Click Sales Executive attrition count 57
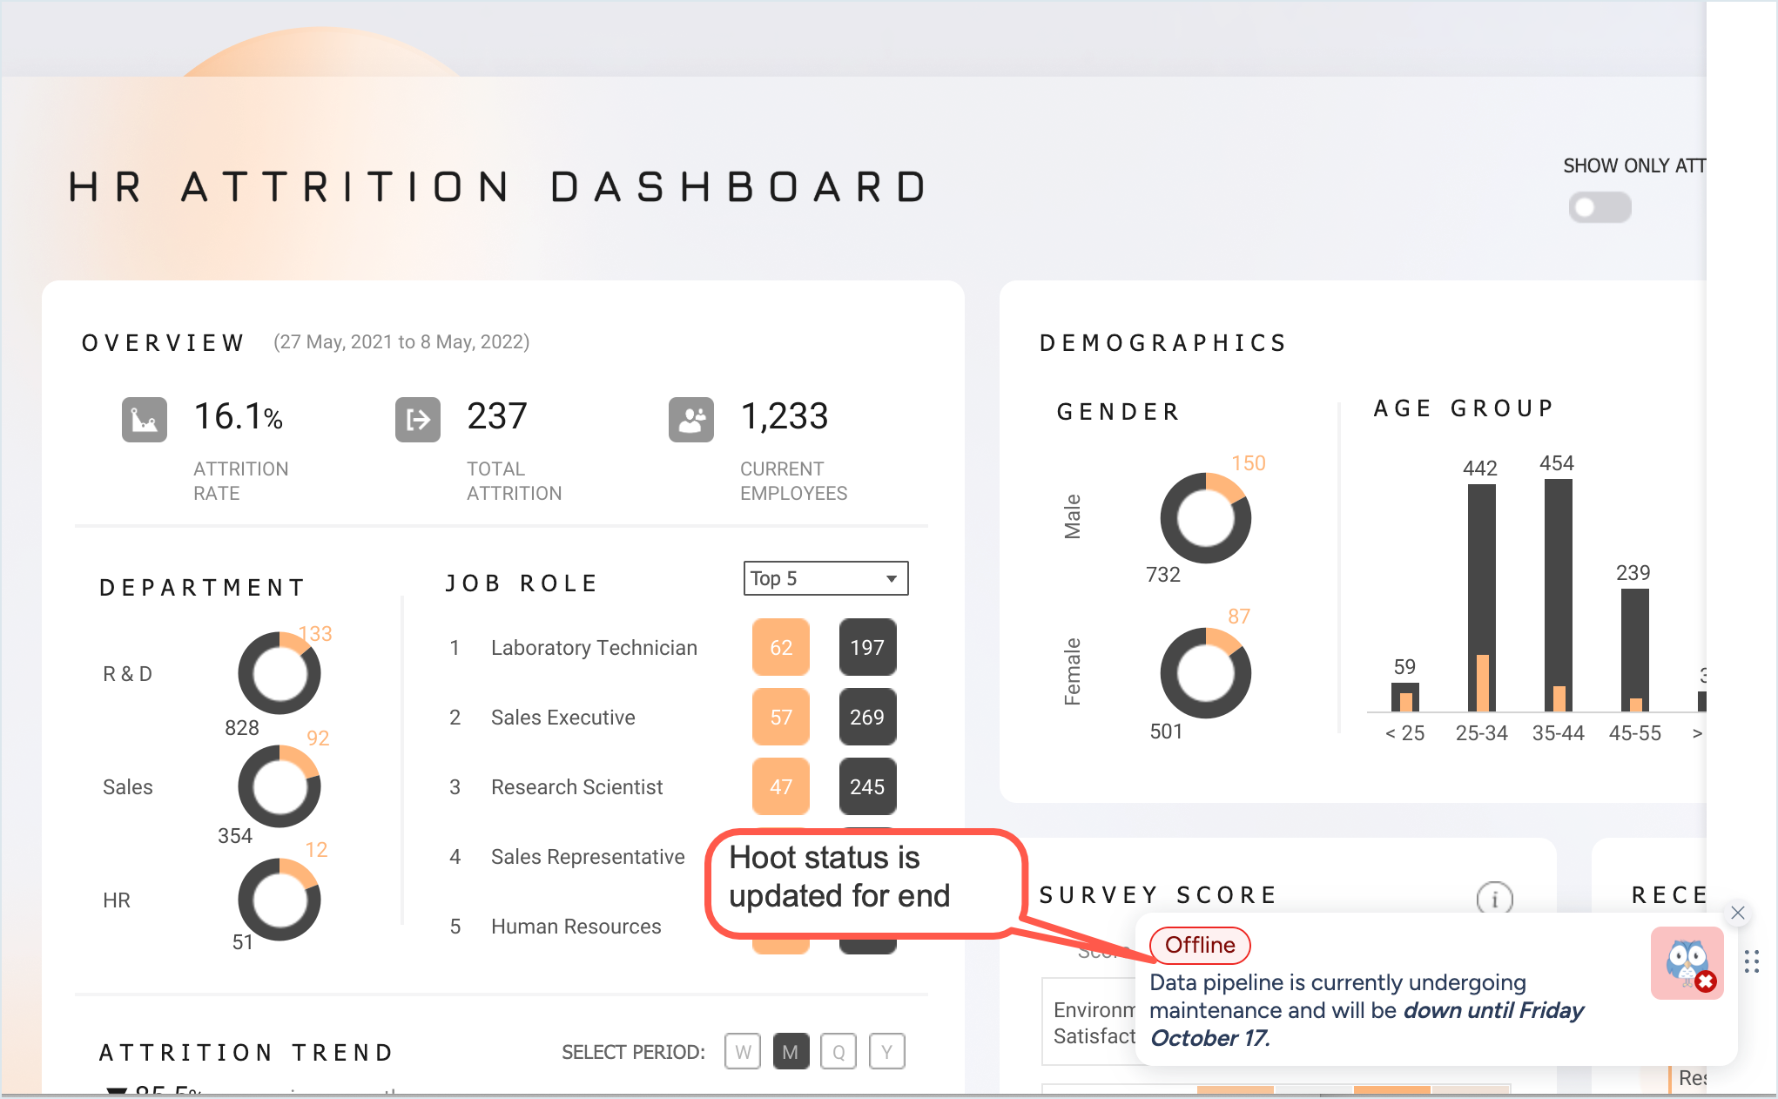 coord(781,717)
